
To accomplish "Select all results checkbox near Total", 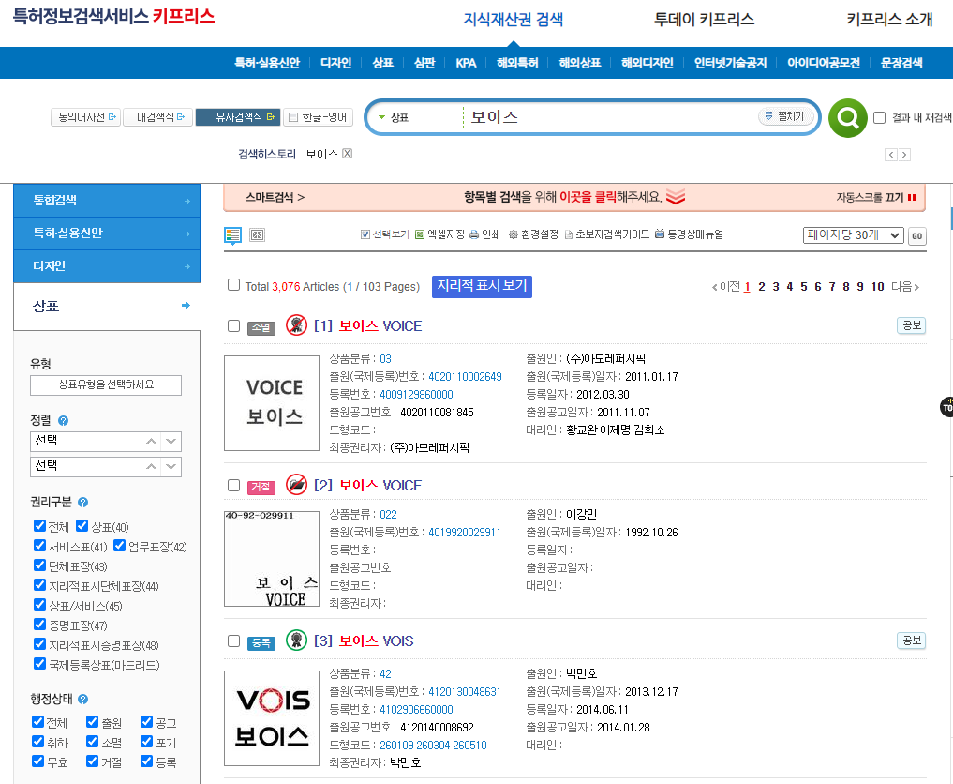I will pos(233,285).
